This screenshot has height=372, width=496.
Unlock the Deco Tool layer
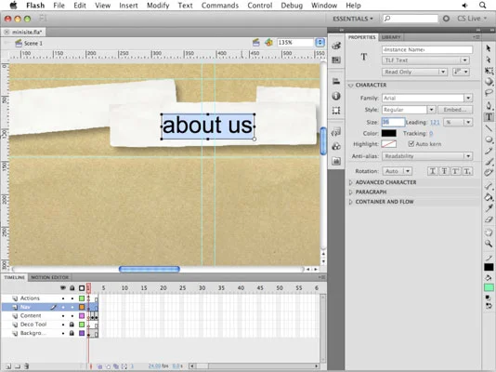coord(72,325)
